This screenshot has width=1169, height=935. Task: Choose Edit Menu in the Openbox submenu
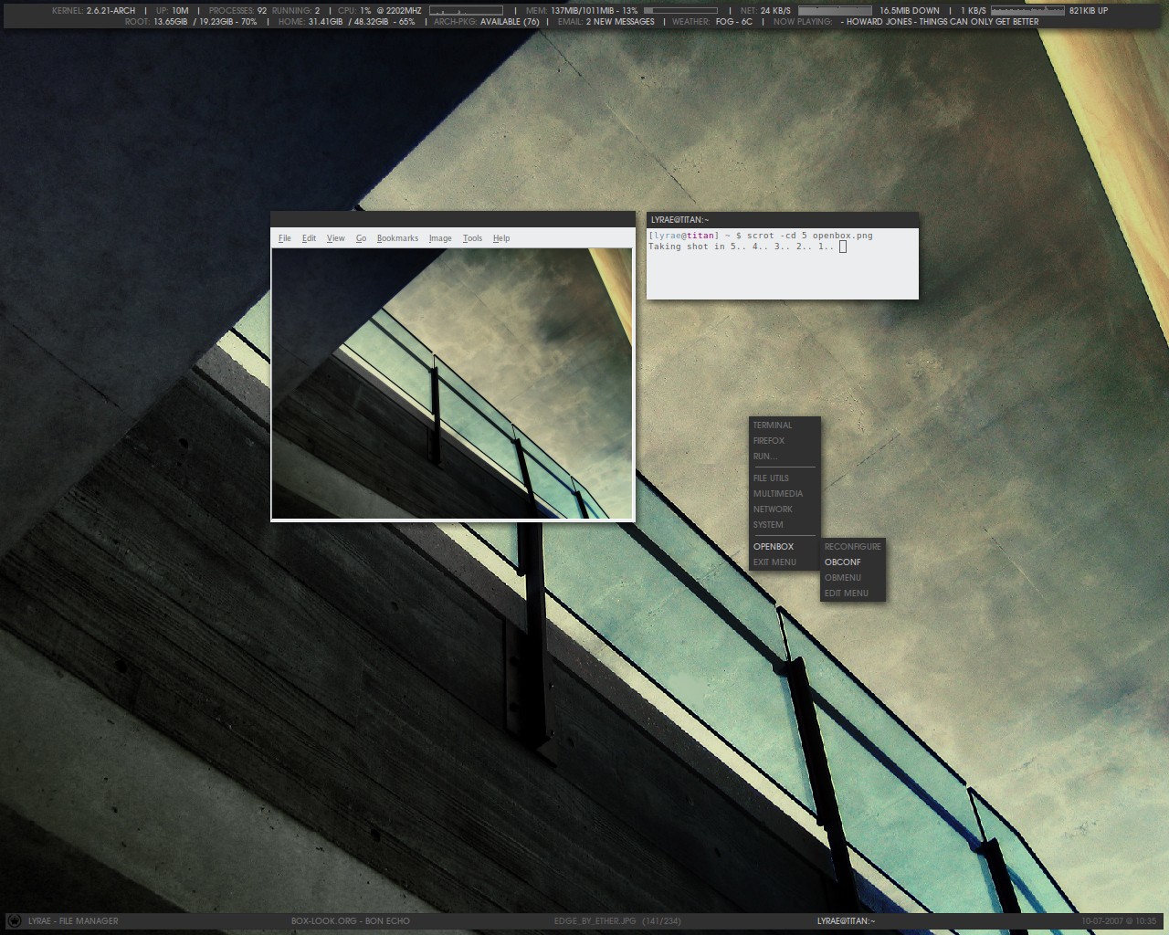pyautogui.click(x=852, y=594)
